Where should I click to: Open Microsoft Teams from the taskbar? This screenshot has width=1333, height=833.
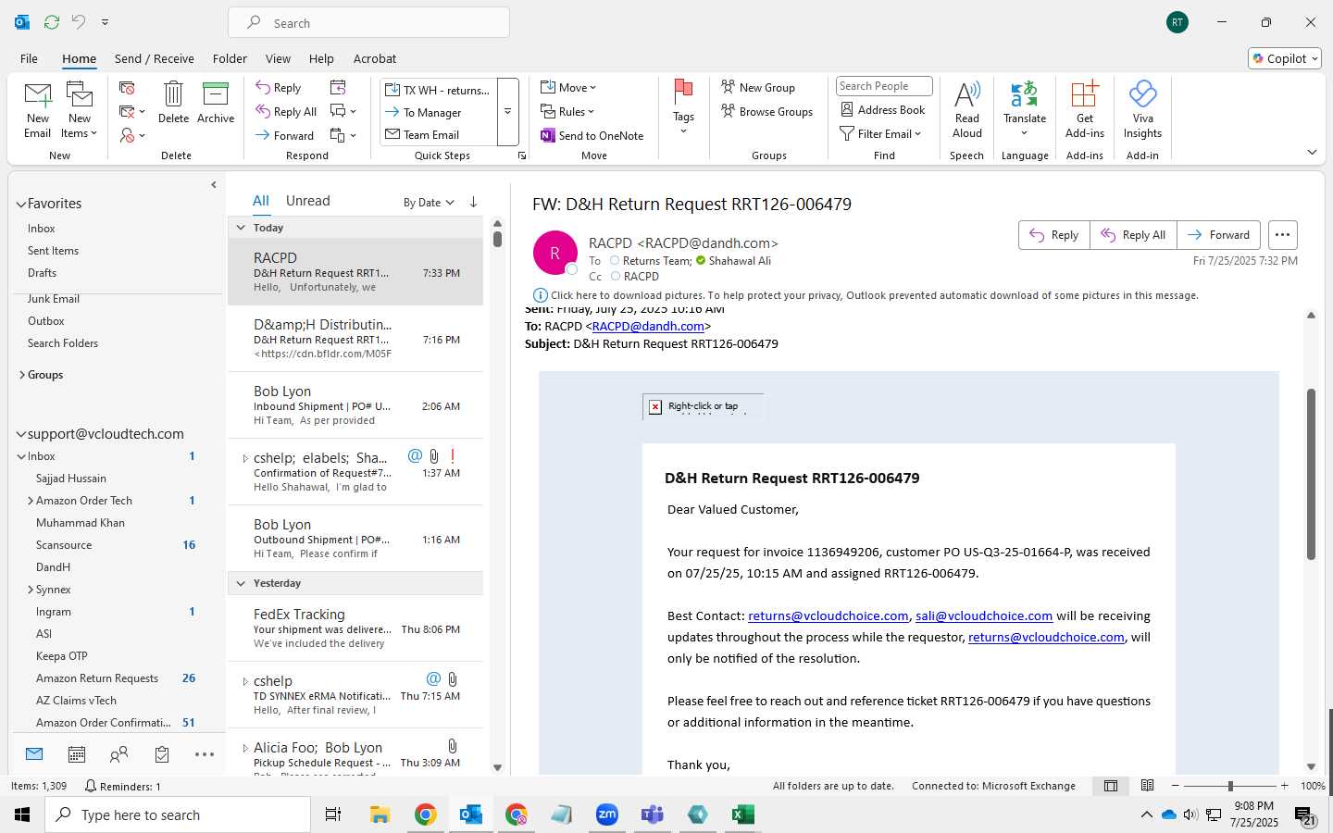[x=653, y=814]
